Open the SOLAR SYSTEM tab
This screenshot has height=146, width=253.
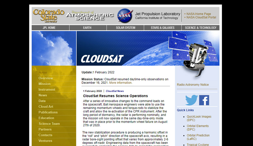click(125, 28)
